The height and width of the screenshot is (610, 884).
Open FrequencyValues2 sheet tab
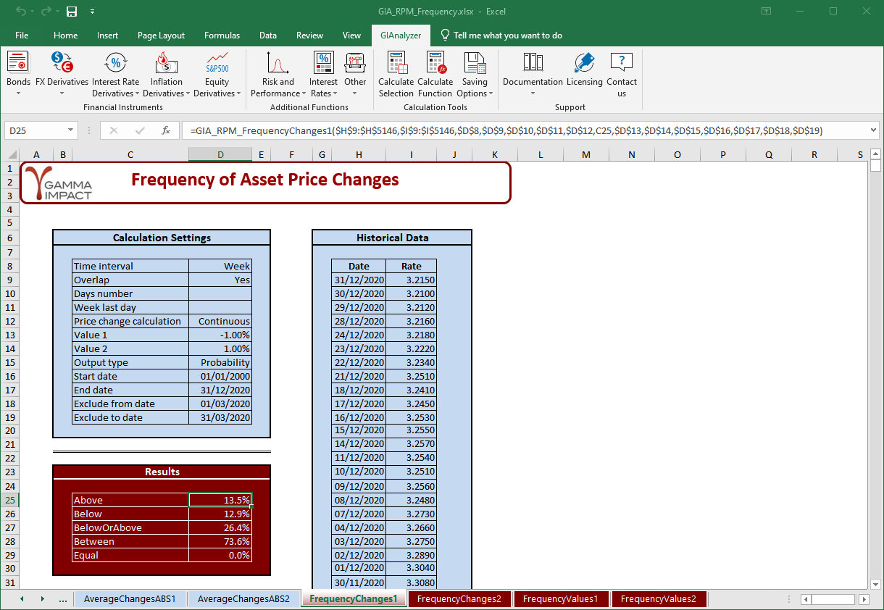point(658,599)
